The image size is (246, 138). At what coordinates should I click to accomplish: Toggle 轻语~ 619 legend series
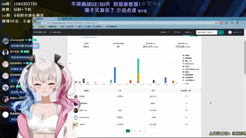pyautogui.click(x=187, y=61)
